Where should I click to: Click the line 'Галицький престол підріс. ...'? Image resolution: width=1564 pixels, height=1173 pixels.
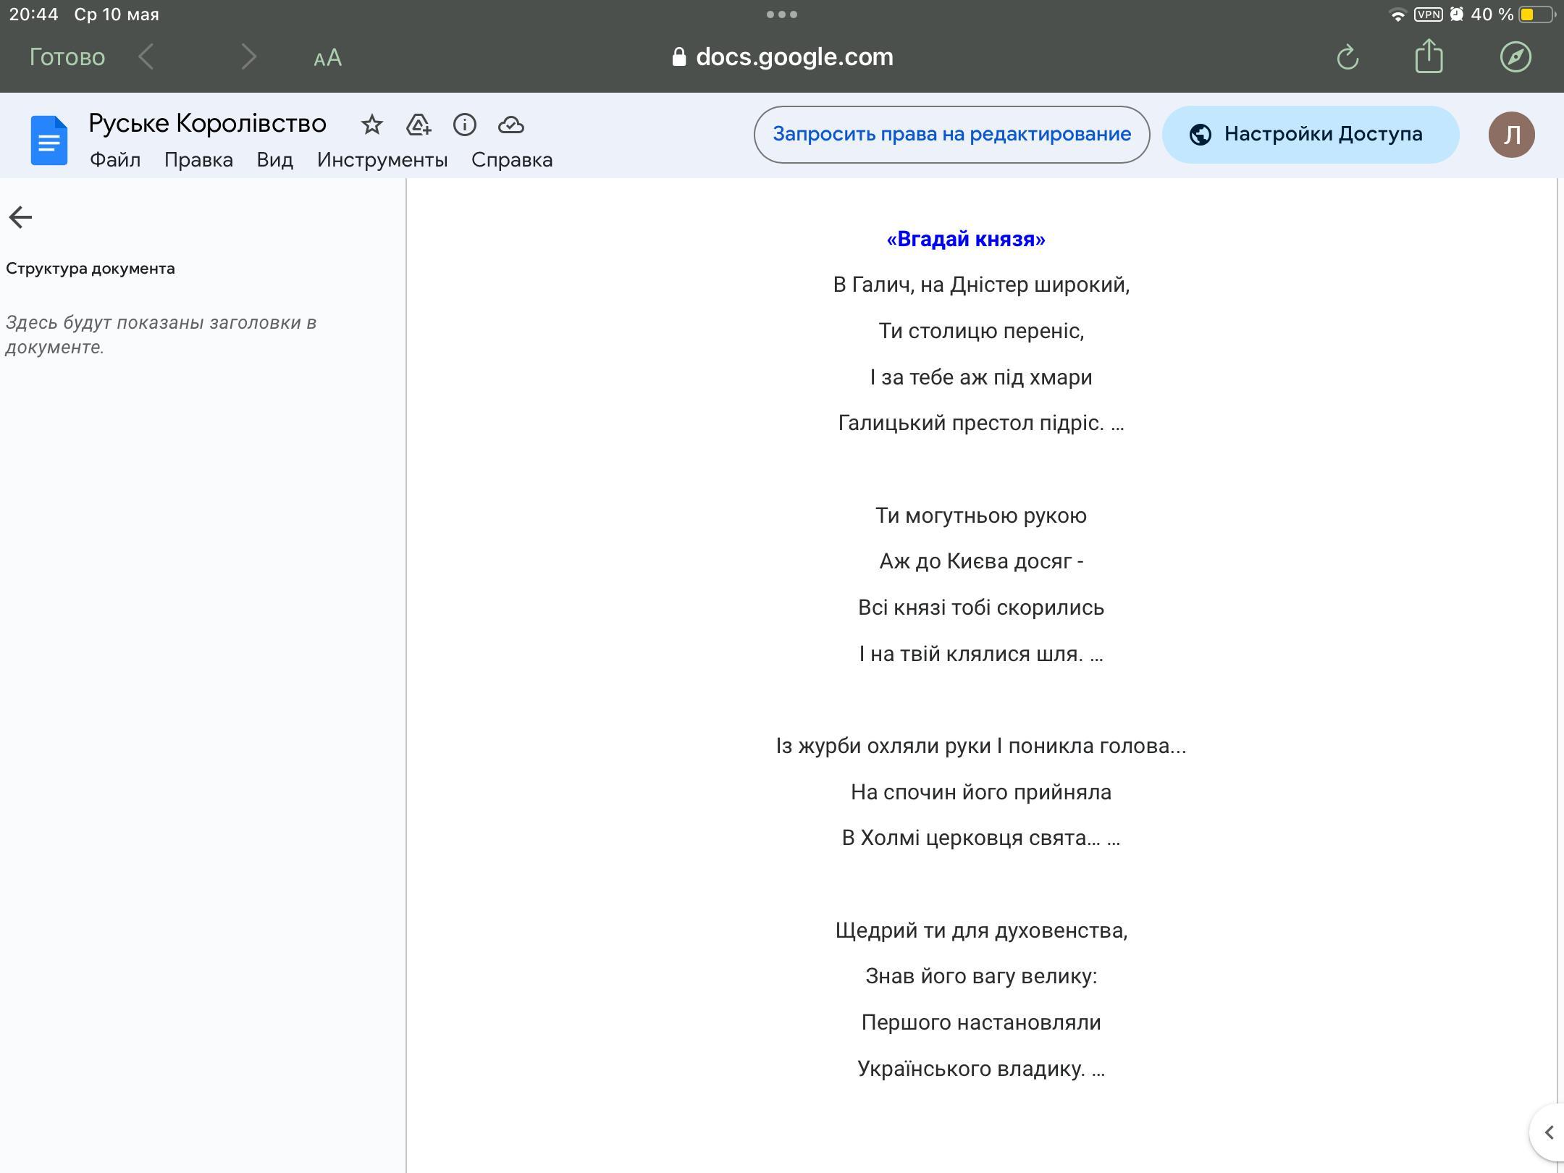[x=981, y=423]
